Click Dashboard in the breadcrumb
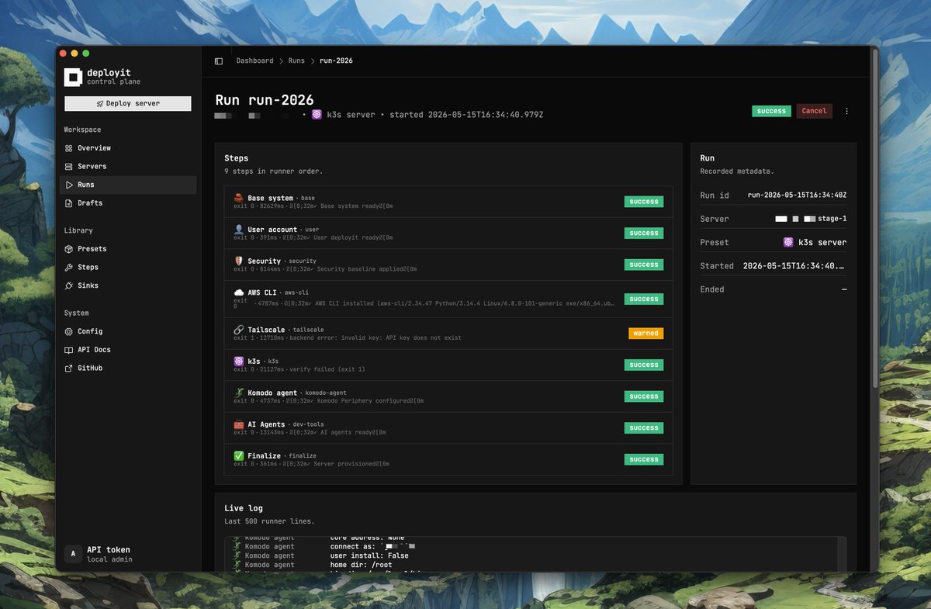 coord(254,61)
